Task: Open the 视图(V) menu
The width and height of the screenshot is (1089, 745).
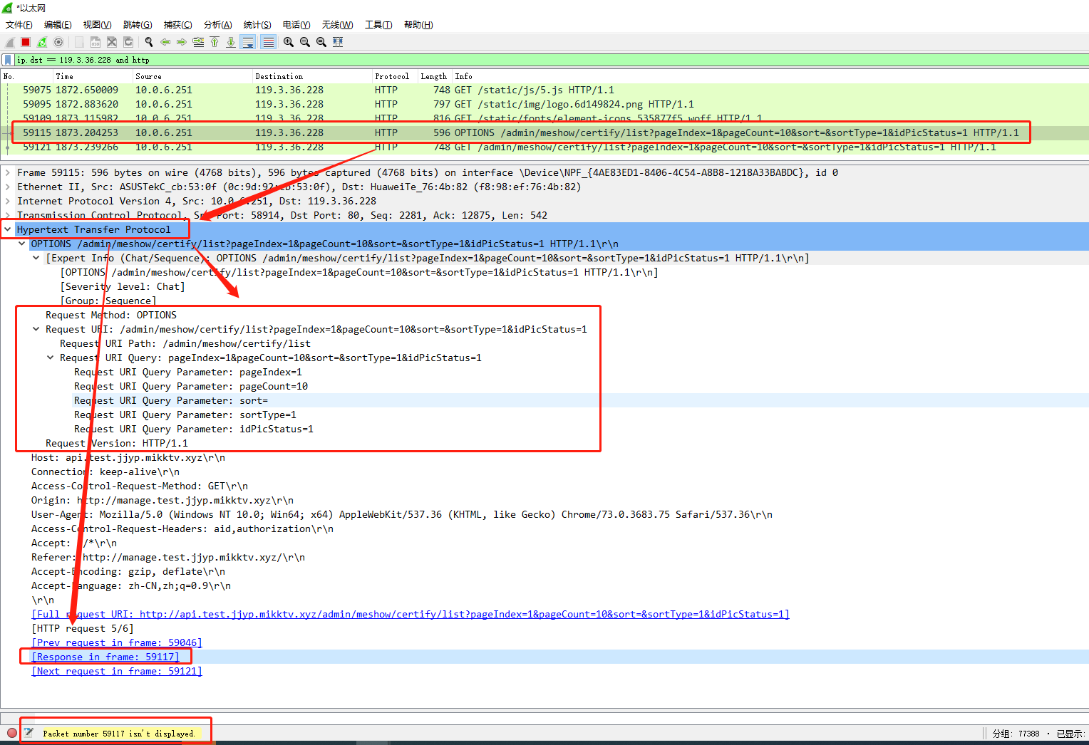Action: pos(97,25)
